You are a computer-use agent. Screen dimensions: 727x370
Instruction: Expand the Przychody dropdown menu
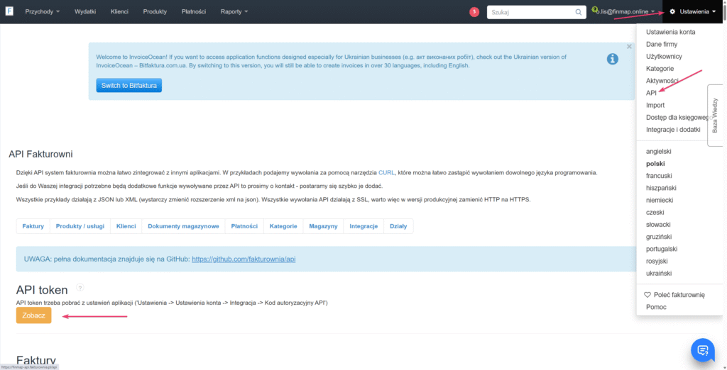point(42,11)
